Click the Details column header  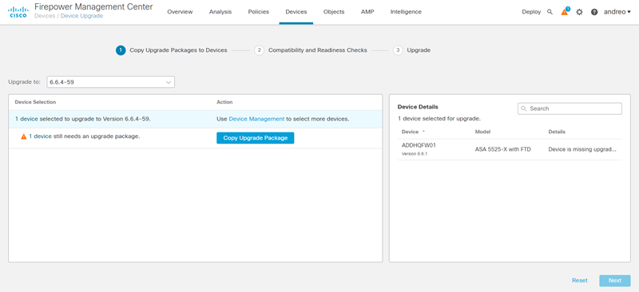557,132
